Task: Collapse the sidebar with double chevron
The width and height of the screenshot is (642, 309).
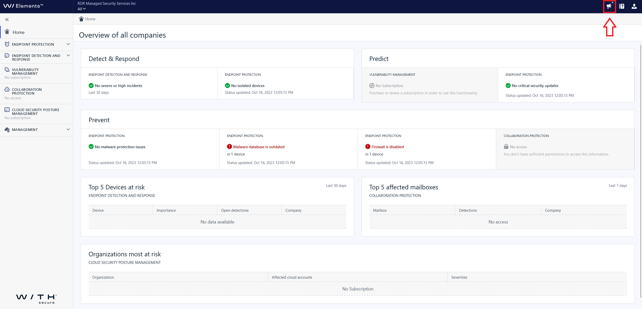Action: click(x=7, y=20)
